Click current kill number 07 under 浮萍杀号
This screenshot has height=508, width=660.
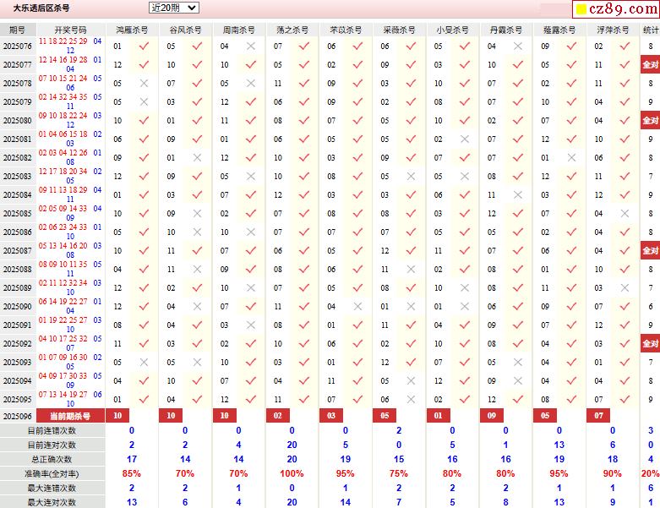pyautogui.click(x=598, y=416)
